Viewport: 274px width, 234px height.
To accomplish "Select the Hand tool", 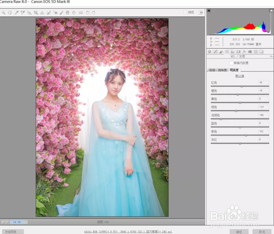I will (10, 12).
